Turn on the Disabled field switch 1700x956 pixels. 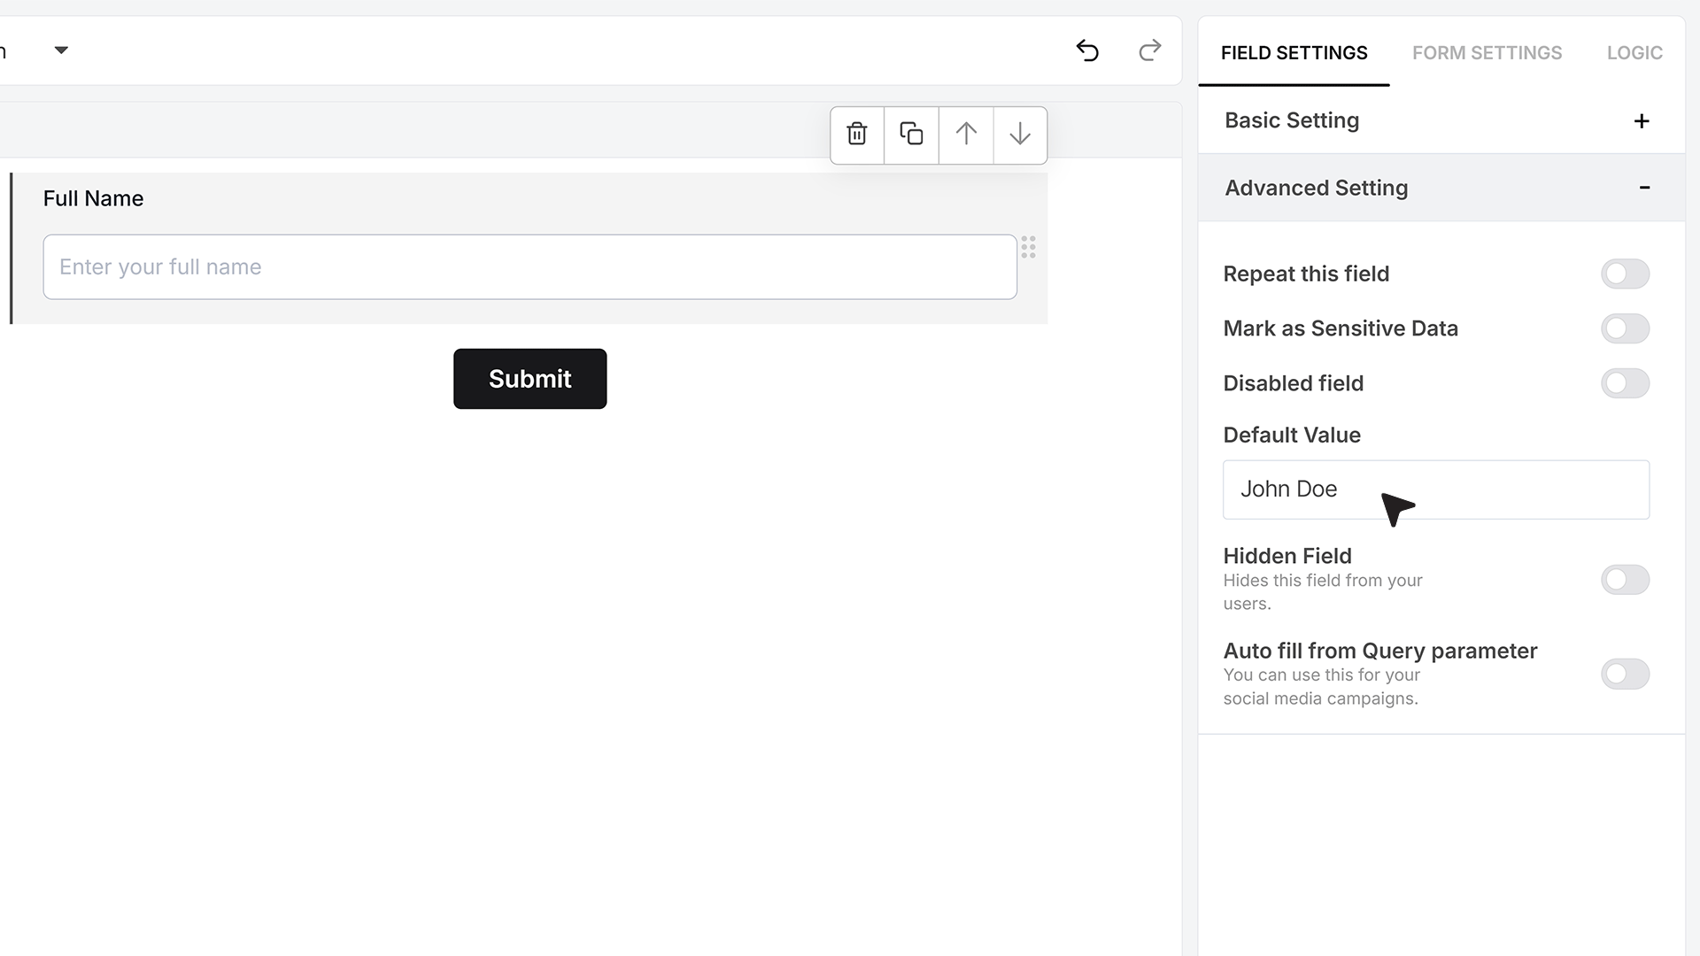tap(1625, 383)
